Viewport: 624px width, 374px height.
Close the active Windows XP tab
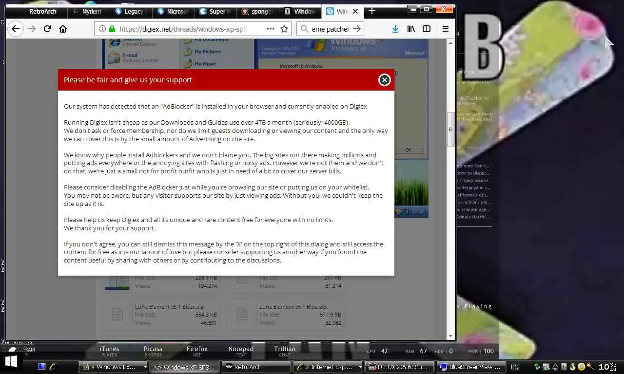pos(355,11)
